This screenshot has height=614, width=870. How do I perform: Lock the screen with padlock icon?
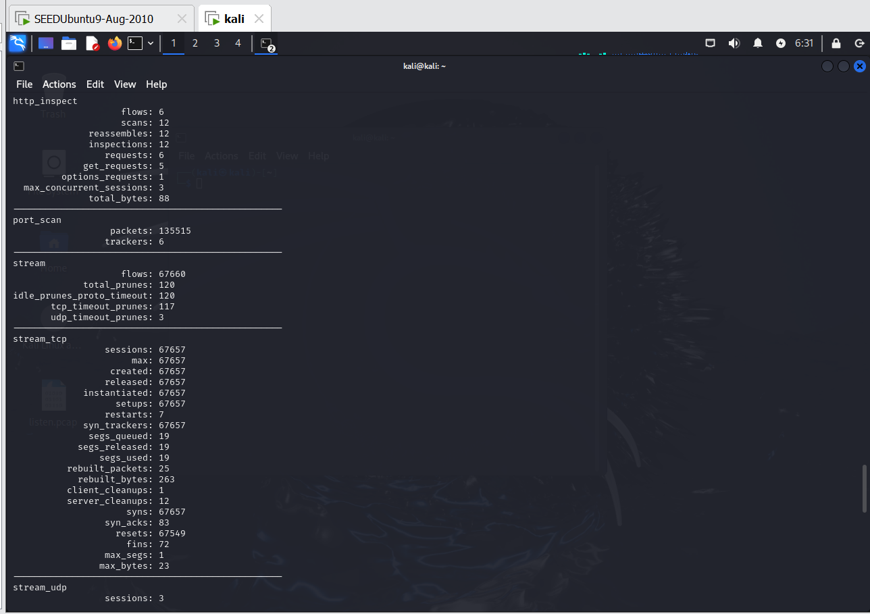tap(836, 43)
